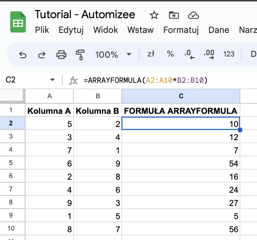The height and width of the screenshot is (240, 257).
Task: Select the paint format roller tool
Action: coord(80,55)
